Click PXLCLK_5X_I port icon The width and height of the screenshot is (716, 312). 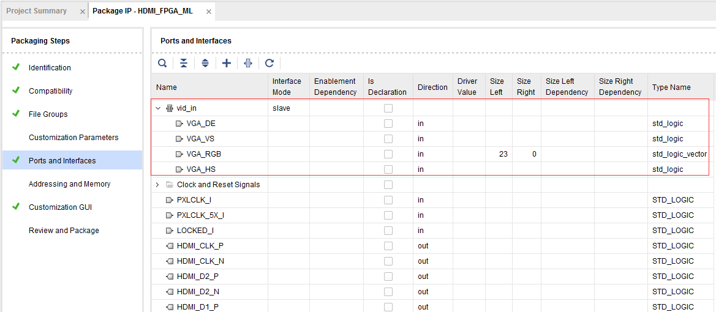(x=170, y=215)
